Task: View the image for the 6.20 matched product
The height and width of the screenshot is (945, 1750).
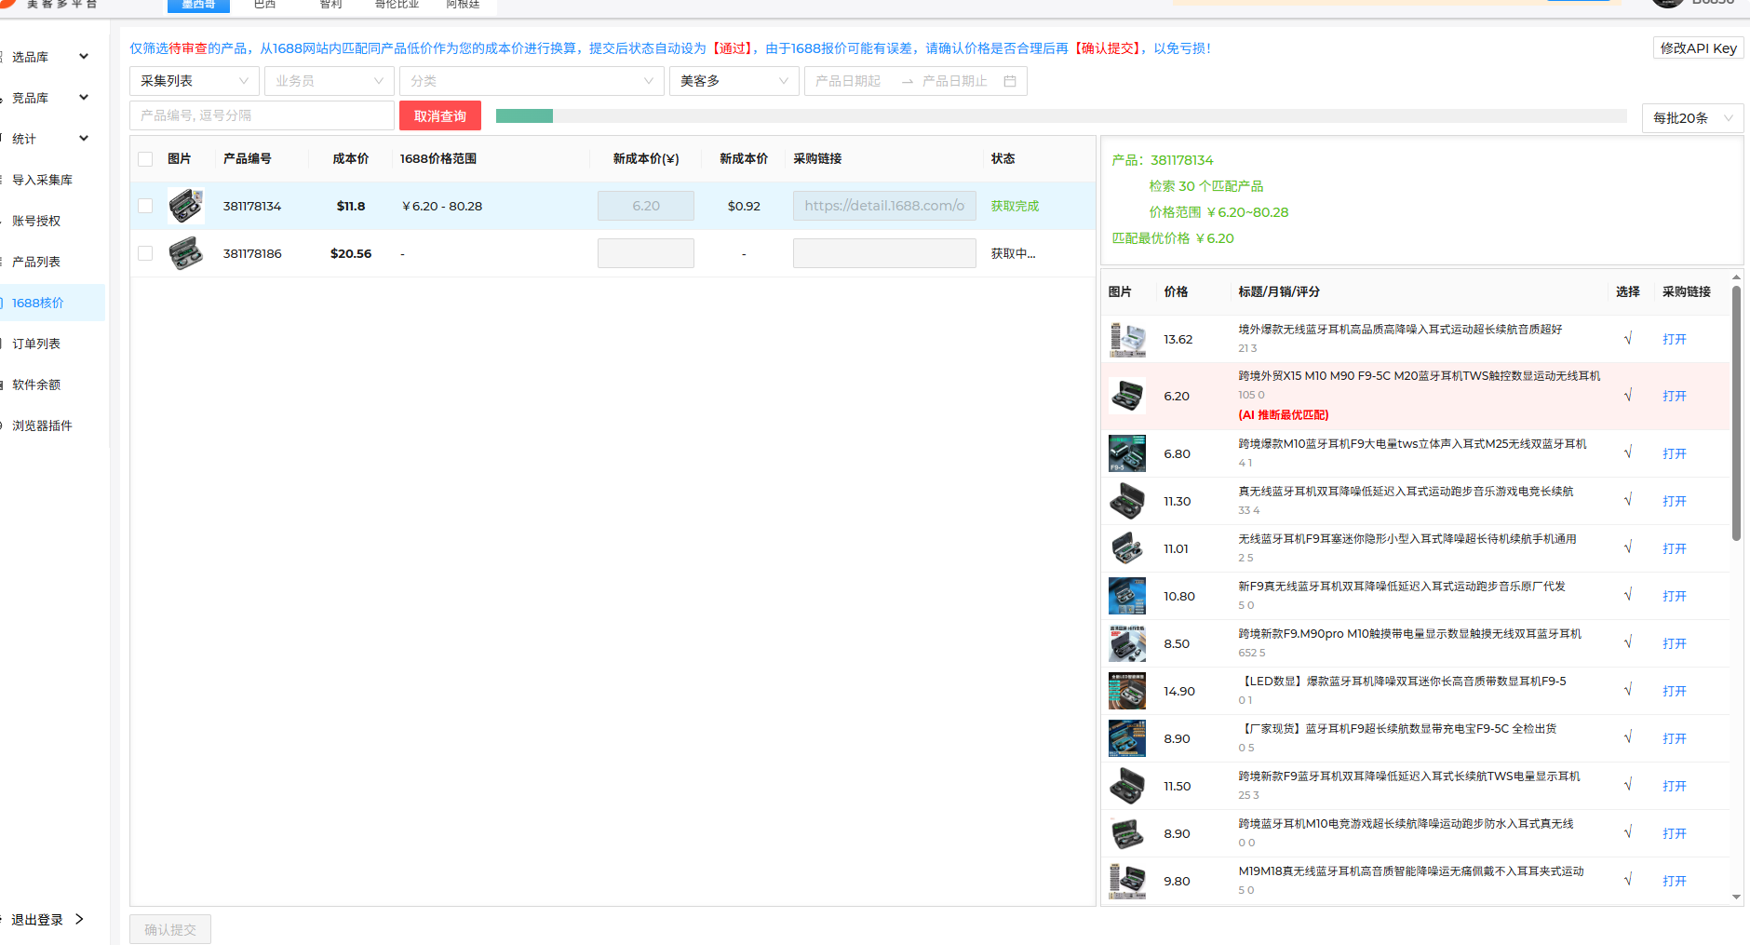Action: point(1127,396)
